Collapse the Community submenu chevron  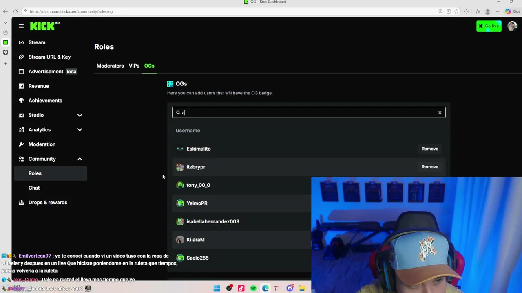(x=80, y=159)
